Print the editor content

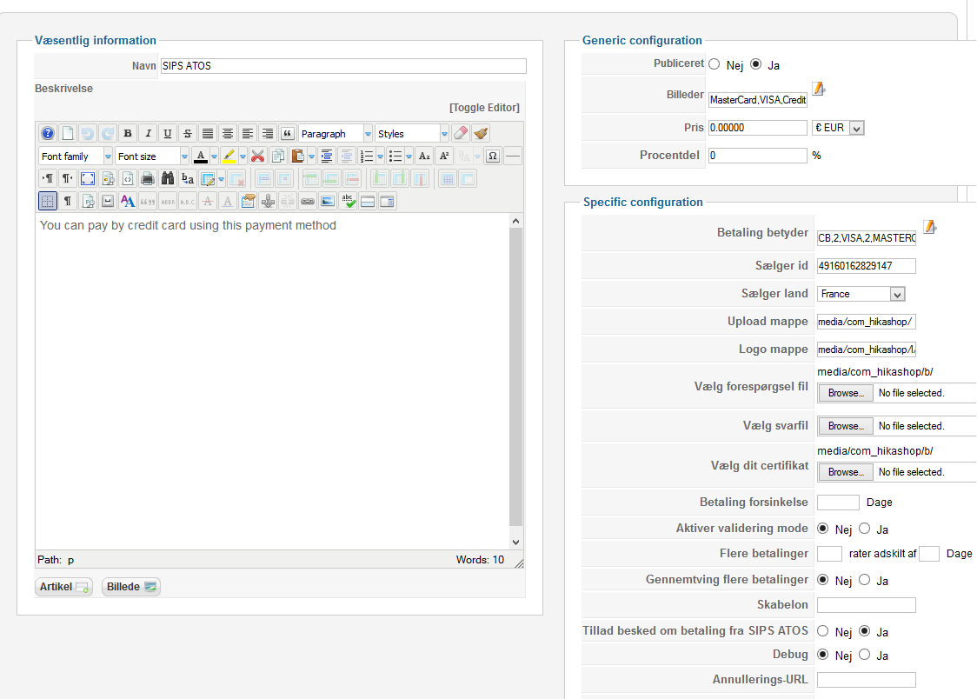[x=148, y=179]
